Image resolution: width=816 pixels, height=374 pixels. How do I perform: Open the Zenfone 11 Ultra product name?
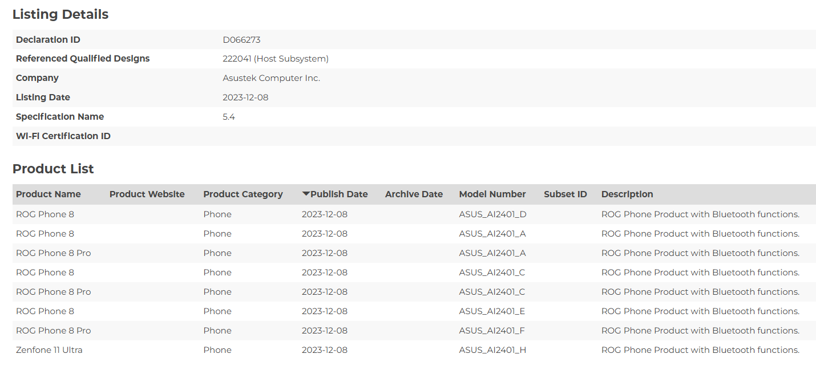tap(49, 350)
